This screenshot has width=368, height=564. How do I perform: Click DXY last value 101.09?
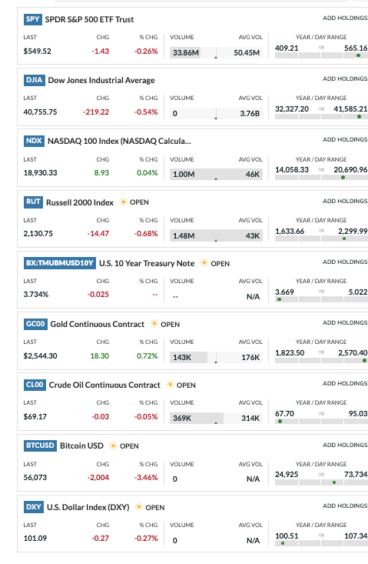pos(35,538)
